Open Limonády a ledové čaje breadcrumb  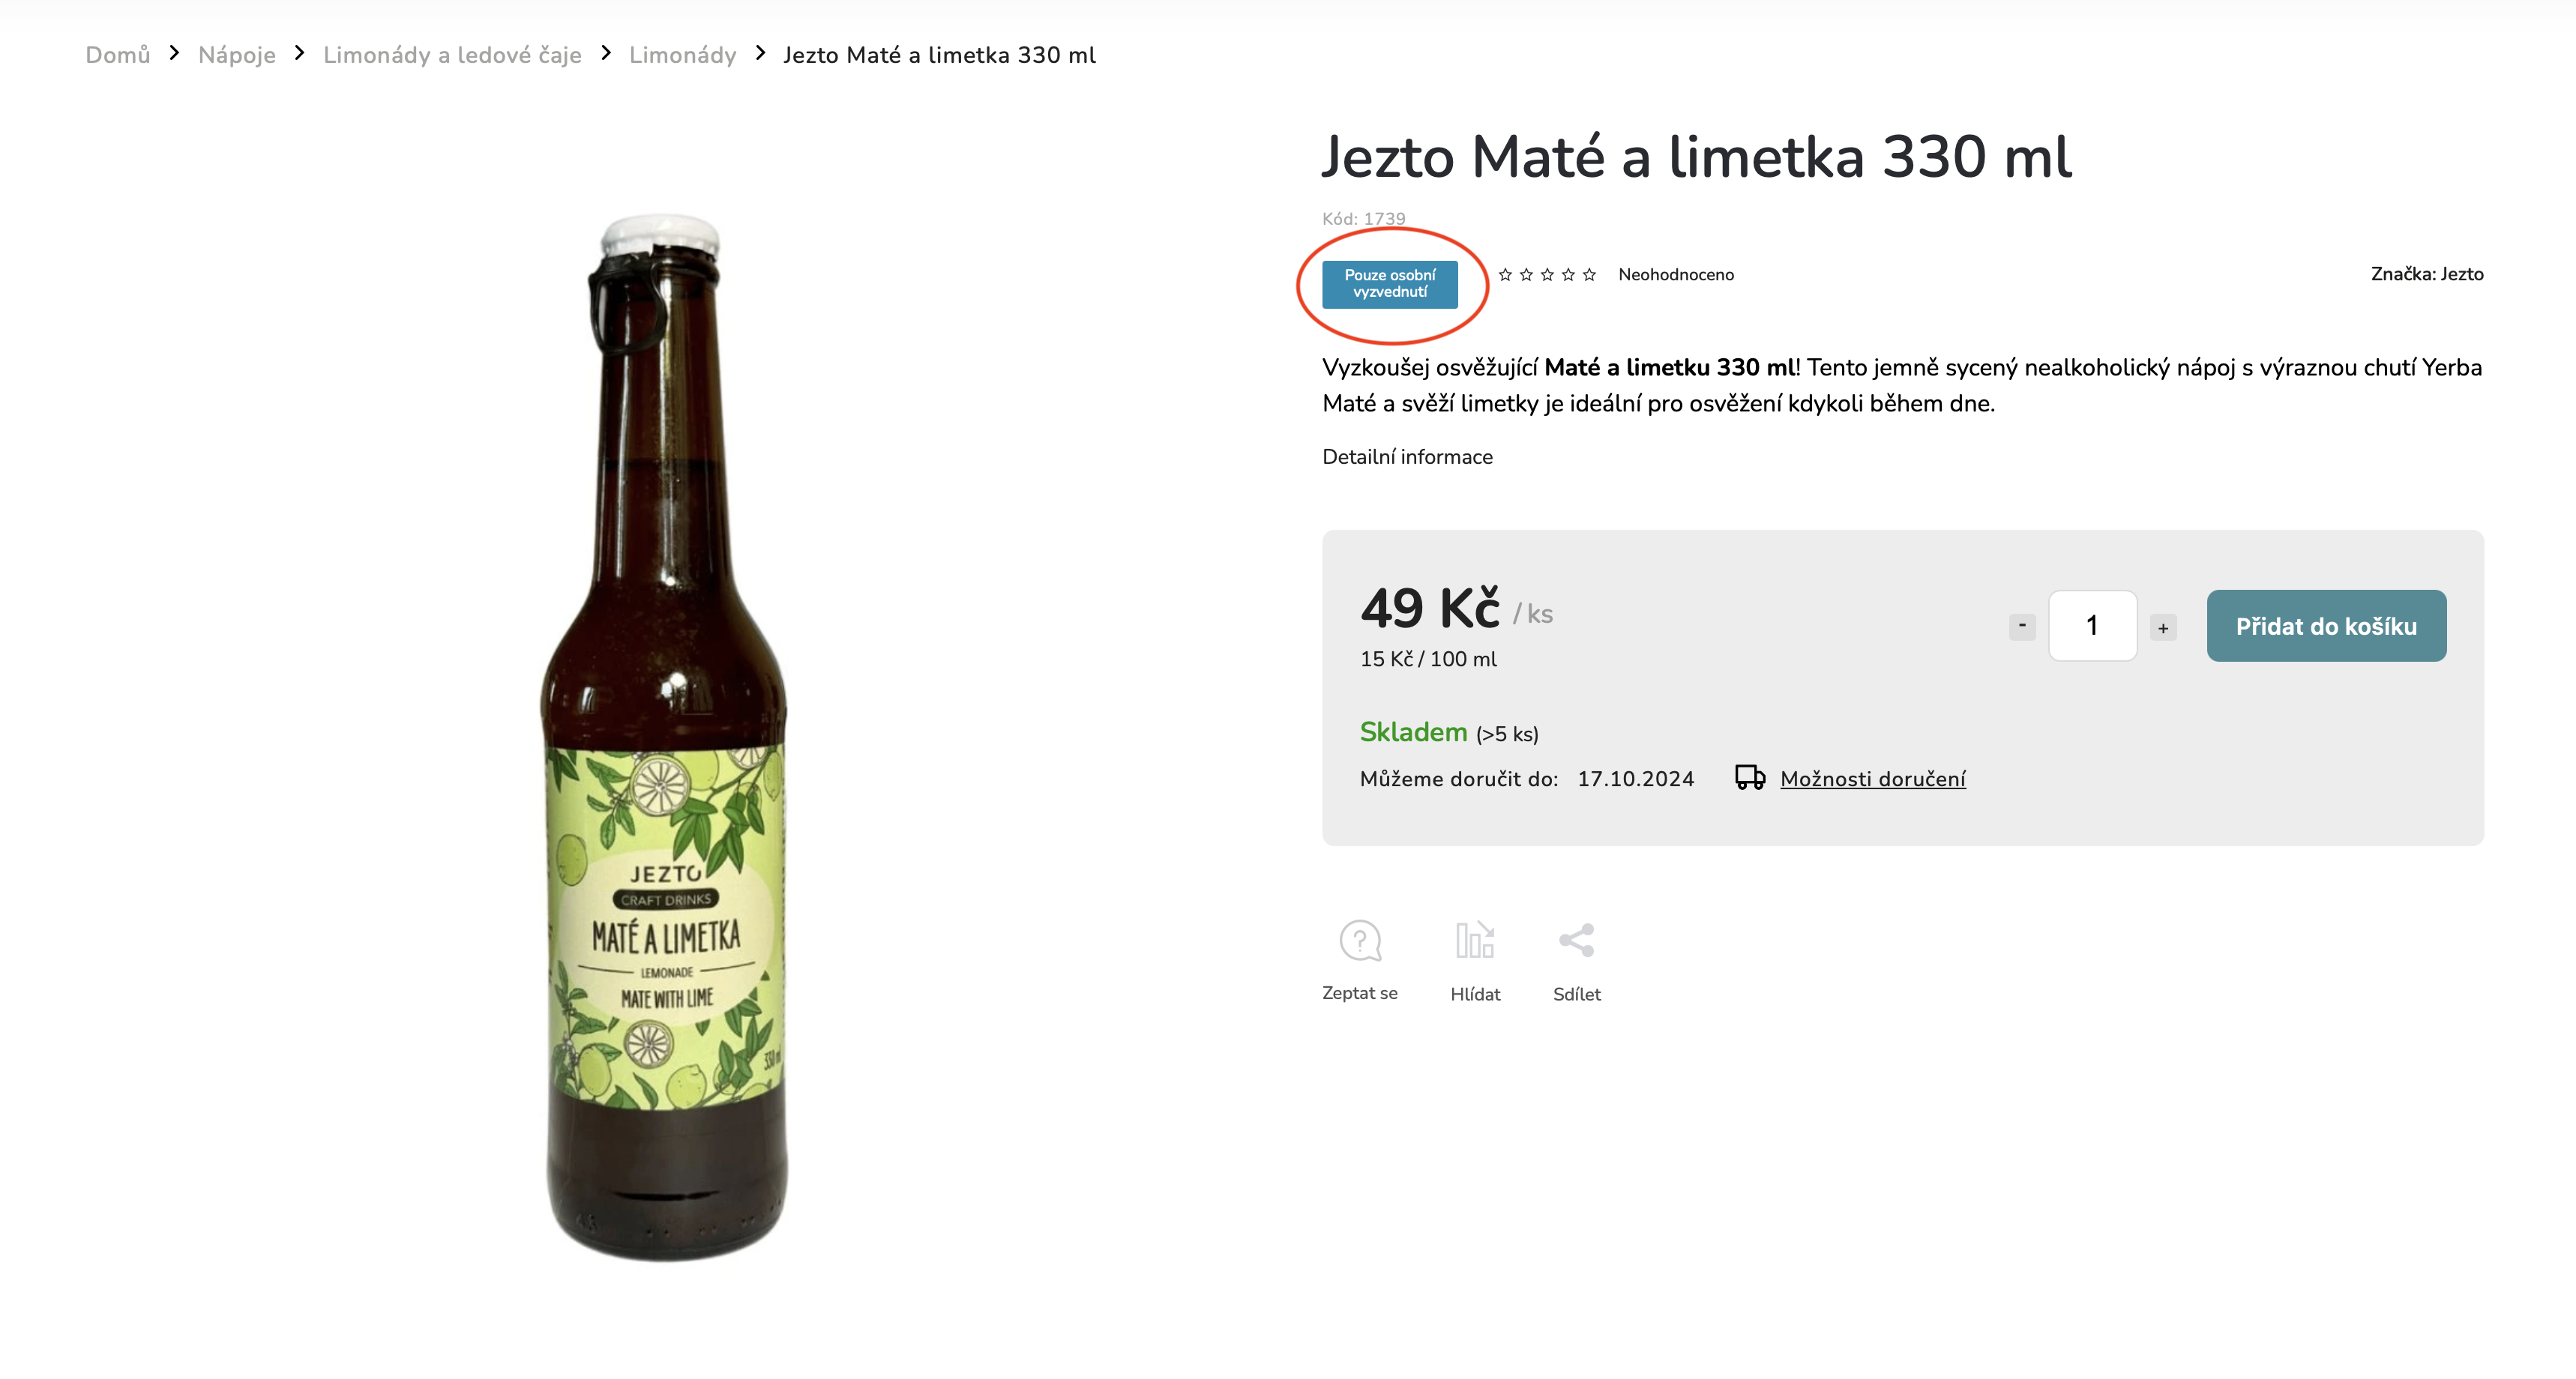click(x=452, y=54)
